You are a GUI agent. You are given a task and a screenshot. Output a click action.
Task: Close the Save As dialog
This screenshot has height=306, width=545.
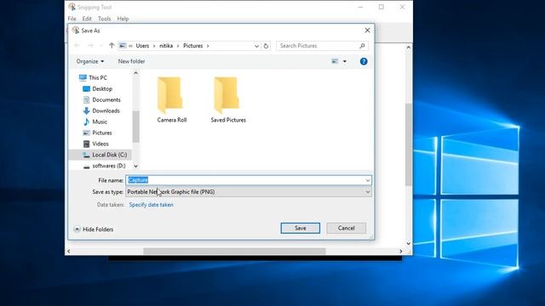pyautogui.click(x=367, y=31)
